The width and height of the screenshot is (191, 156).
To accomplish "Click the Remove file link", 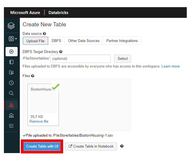I will pos(39,121).
